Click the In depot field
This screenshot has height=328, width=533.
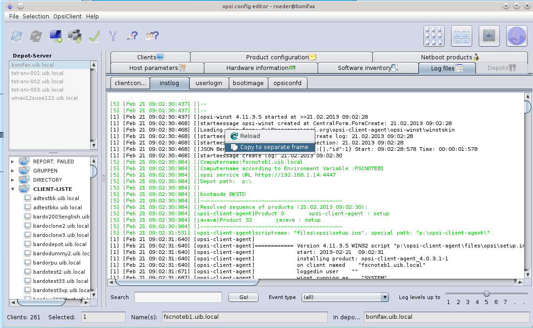tap(446, 317)
